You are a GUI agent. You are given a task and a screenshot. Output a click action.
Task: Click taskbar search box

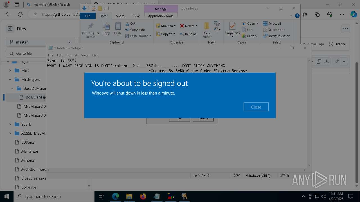point(54,196)
